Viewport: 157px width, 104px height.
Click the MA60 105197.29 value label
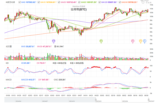click(x=89, y=2)
